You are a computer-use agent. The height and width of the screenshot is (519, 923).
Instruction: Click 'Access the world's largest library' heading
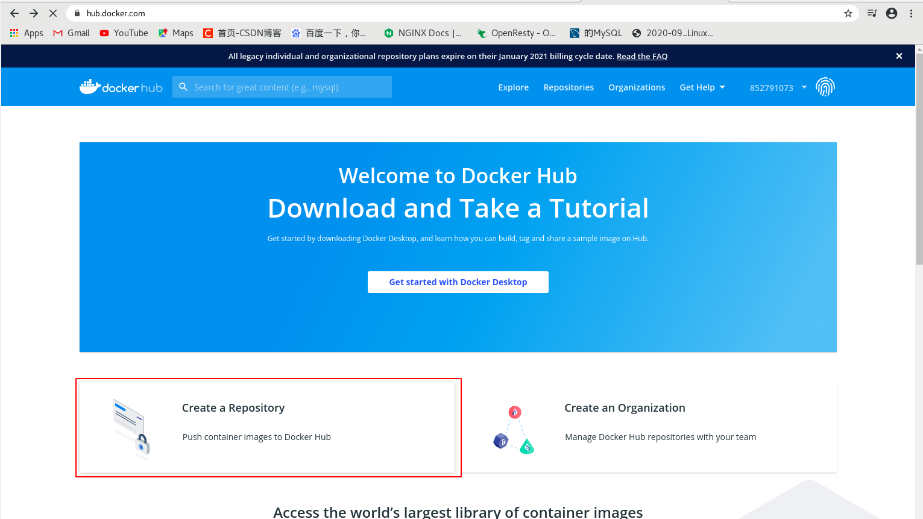tap(458, 512)
